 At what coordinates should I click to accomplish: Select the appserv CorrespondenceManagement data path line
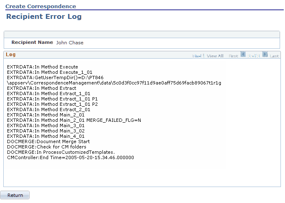(x=114, y=83)
